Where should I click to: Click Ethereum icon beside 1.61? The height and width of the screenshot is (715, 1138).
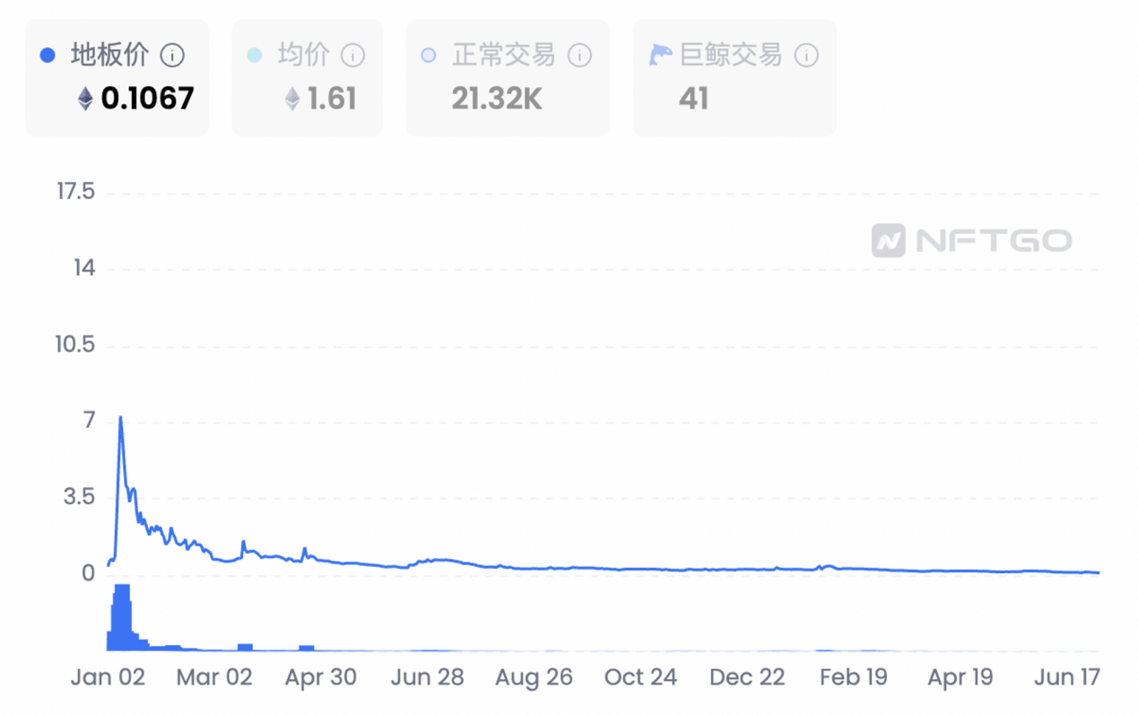292,98
